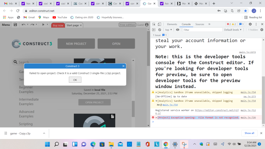Open DevTools customize three-dot menu
265x149 pixels.
(256, 24)
